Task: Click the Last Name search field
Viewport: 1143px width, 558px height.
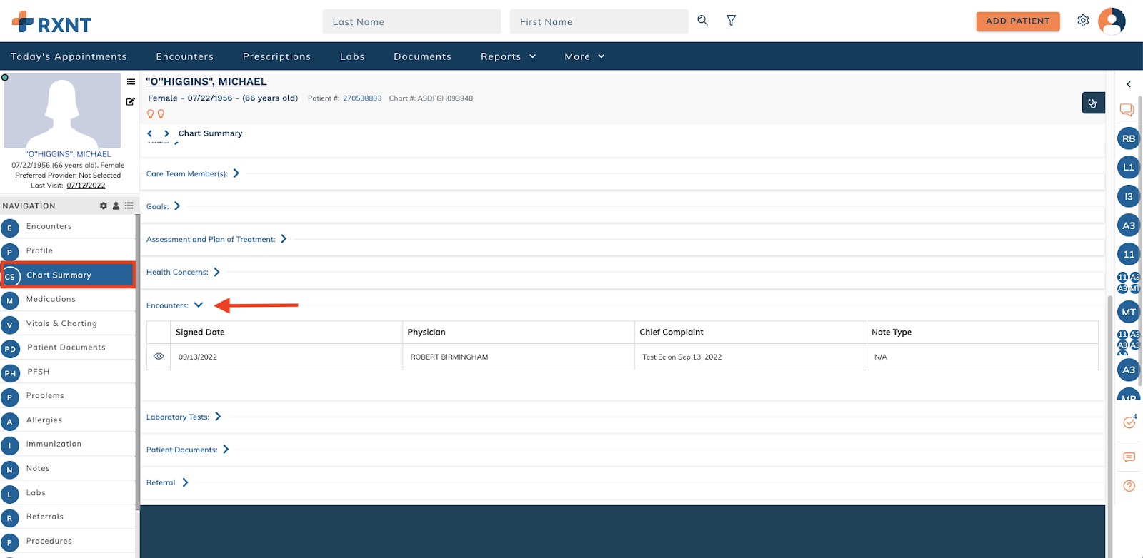Action: tap(411, 21)
